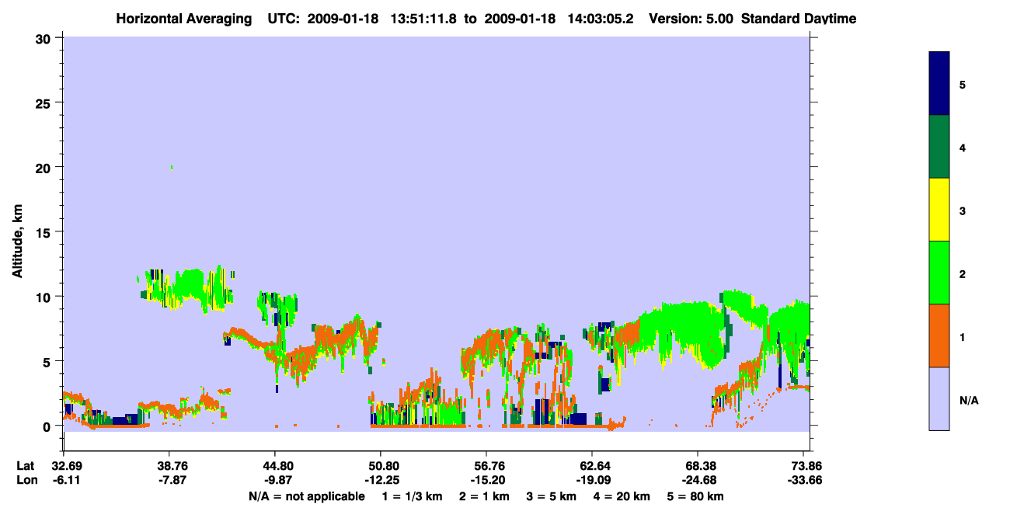Click 'Version: 5.00' in the title

point(691,19)
